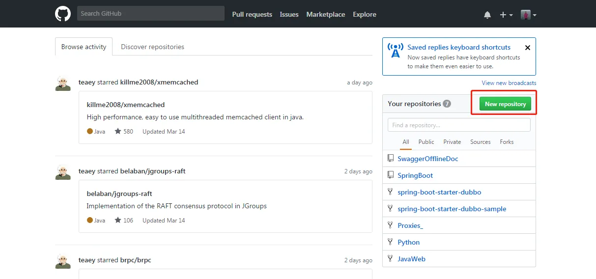Focus the Search GitHub box

(150, 13)
